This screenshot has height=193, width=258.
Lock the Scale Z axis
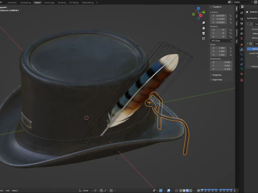click(231, 55)
